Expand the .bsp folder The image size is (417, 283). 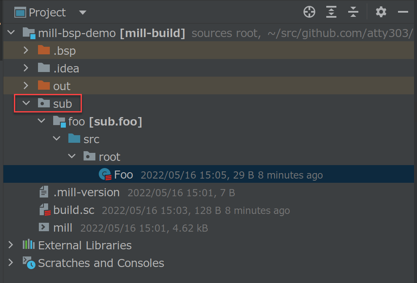[26, 50]
